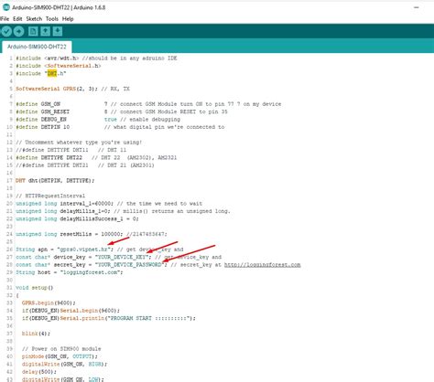Click the highlighted DHT text on line 3
This screenshot has height=382, width=434.
pyautogui.click(x=52, y=73)
